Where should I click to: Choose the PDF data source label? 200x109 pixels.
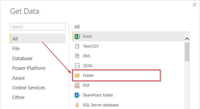click(x=86, y=85)
